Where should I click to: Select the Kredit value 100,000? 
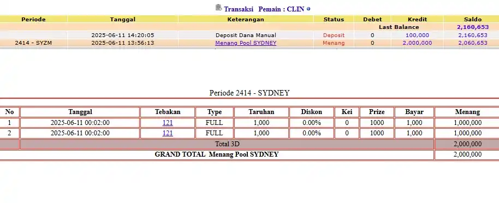pyautogui.click(x=417, y=35)
